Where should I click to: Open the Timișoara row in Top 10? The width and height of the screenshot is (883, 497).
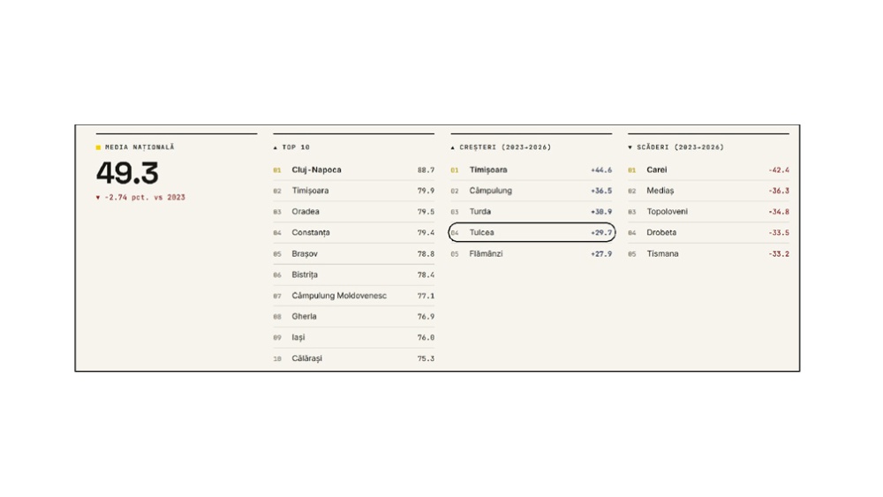354,191
